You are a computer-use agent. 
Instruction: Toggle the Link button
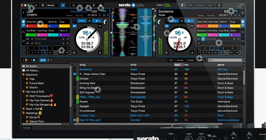click(x=36, y=5)
